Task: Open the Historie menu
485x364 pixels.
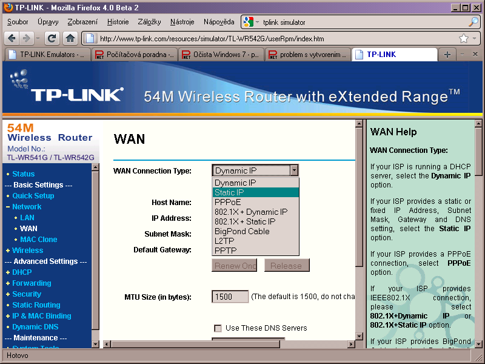Action: [118, 22]
